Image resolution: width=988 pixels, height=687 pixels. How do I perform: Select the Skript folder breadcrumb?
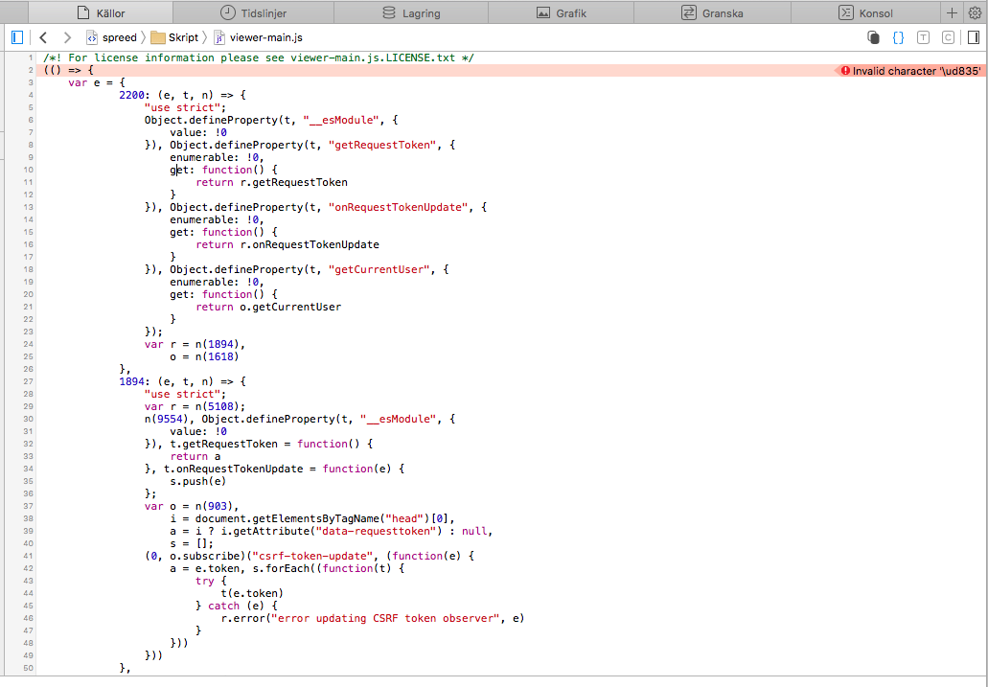pyautogui.click(x=174, y=37)
